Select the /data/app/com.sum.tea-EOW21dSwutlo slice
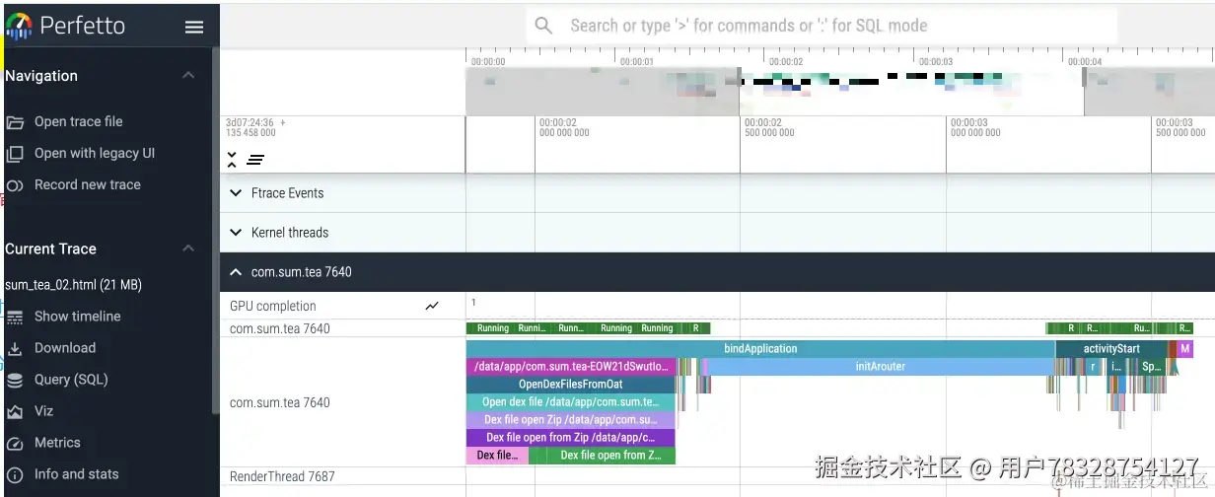The height and width of the screenshot is (497, 1215). point(571,367)
